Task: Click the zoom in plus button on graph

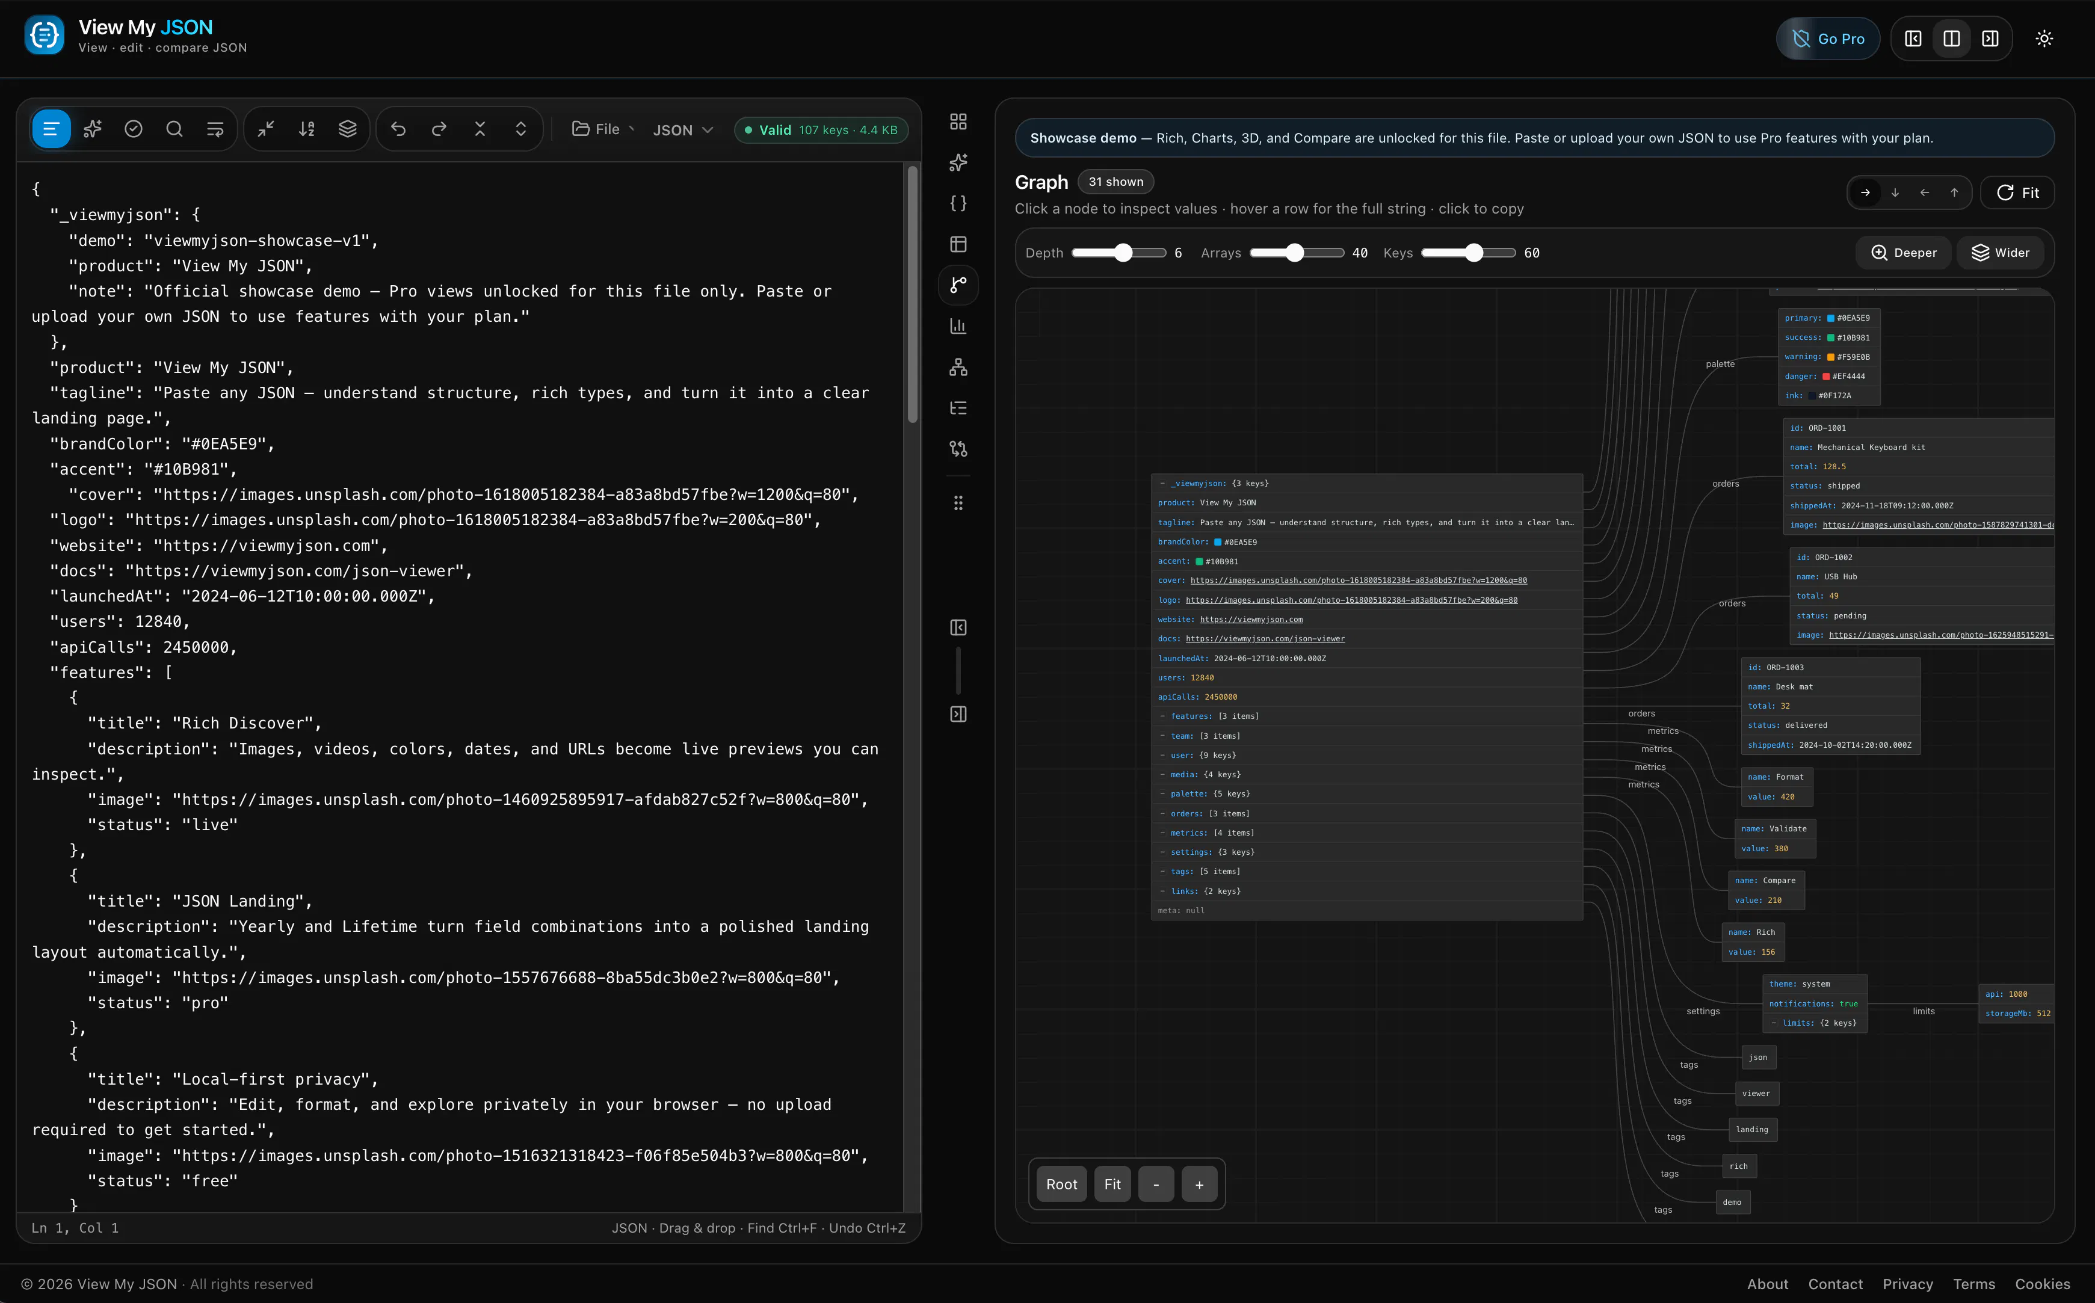Action: click(1200, 1185)
